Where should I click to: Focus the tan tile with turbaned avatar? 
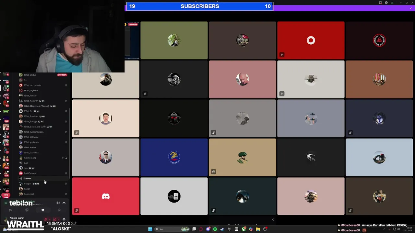[243, 157]
